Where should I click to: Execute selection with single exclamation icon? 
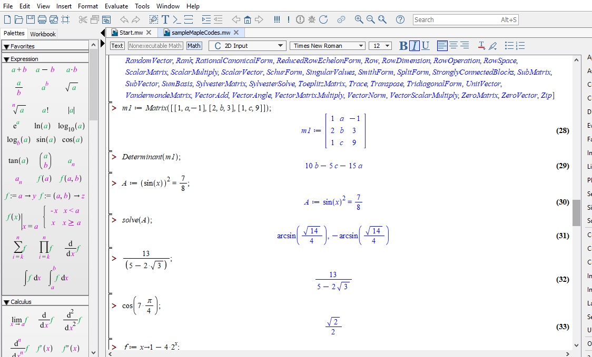point(289,19)
